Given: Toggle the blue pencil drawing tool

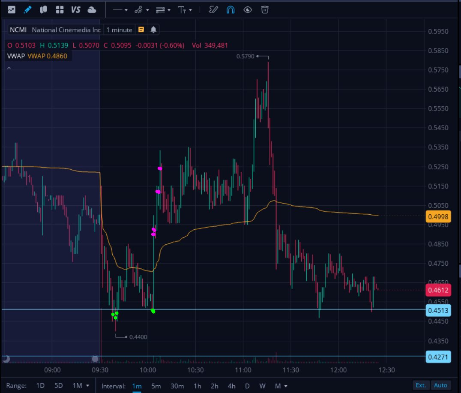Looking at the screenshot, I should [27, 10].
